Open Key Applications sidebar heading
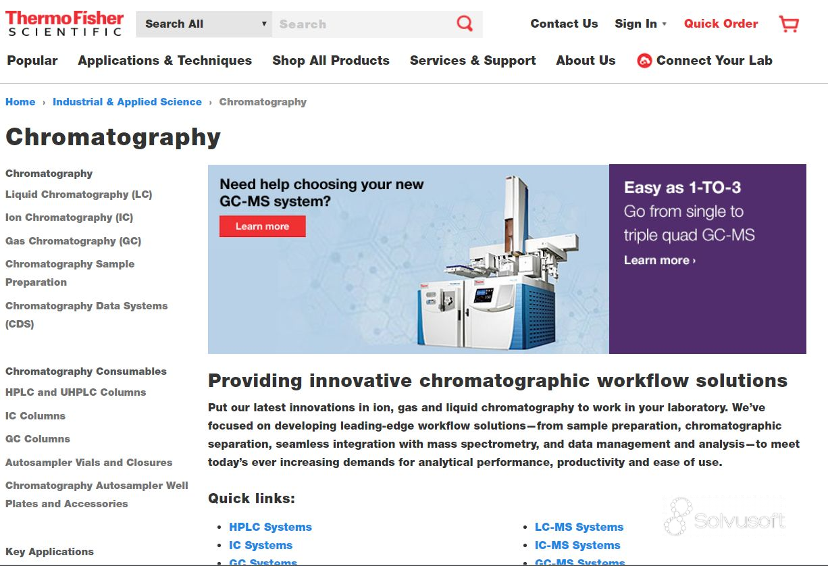 [x=49, y=552]
